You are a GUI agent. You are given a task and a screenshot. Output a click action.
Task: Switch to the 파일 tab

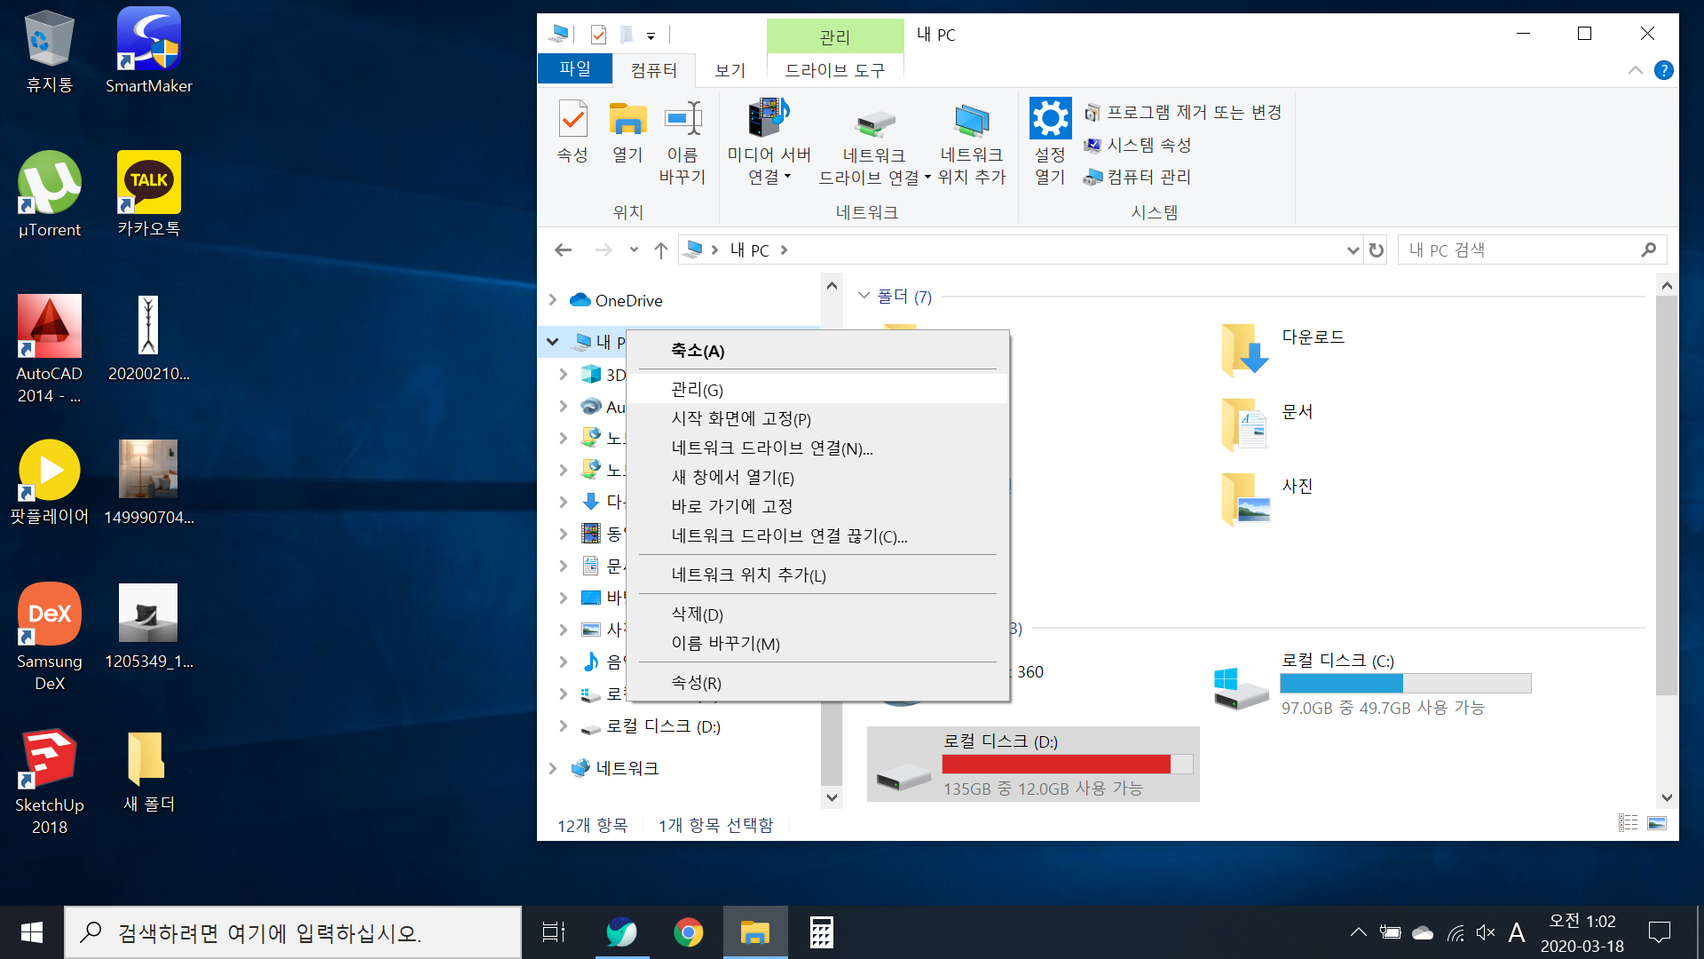tap(575, 69)
